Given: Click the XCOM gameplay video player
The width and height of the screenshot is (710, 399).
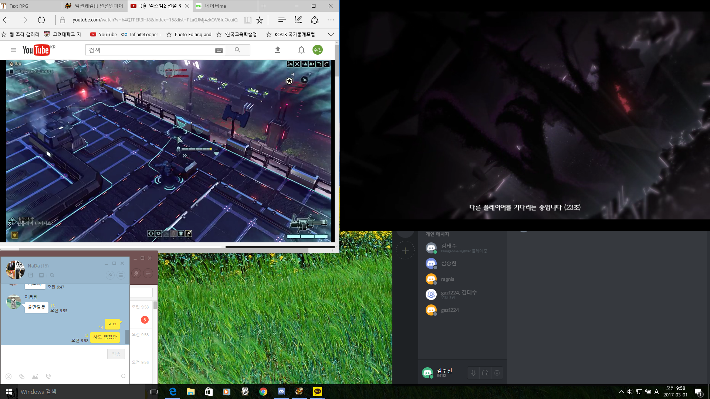Looking at the screenshot, I should 169,151.
